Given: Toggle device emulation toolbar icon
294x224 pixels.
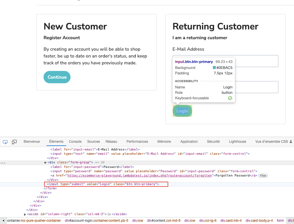Looking at the screenshot, I should (14, 142).
